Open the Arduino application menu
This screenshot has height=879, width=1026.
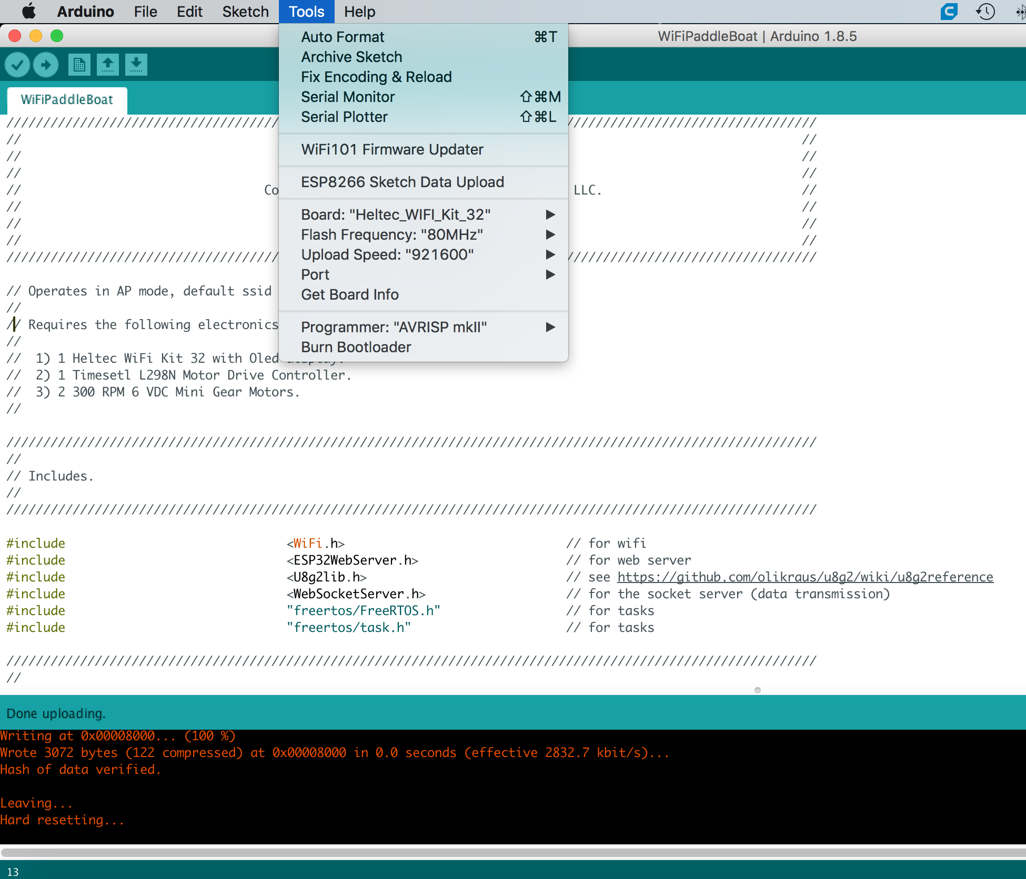click(85, 11)
